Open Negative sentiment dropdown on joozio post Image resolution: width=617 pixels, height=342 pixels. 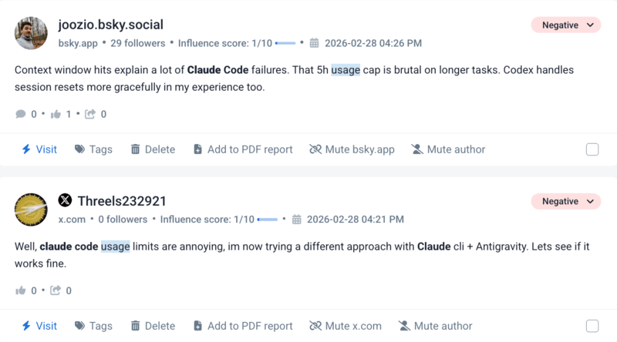566,25
